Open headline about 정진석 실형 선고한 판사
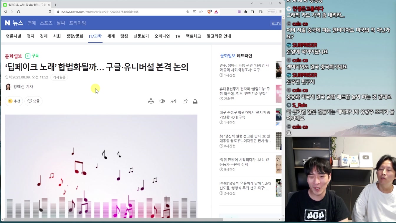The height and width of the screenshot is (223, 396). click(x=245, y=138)
